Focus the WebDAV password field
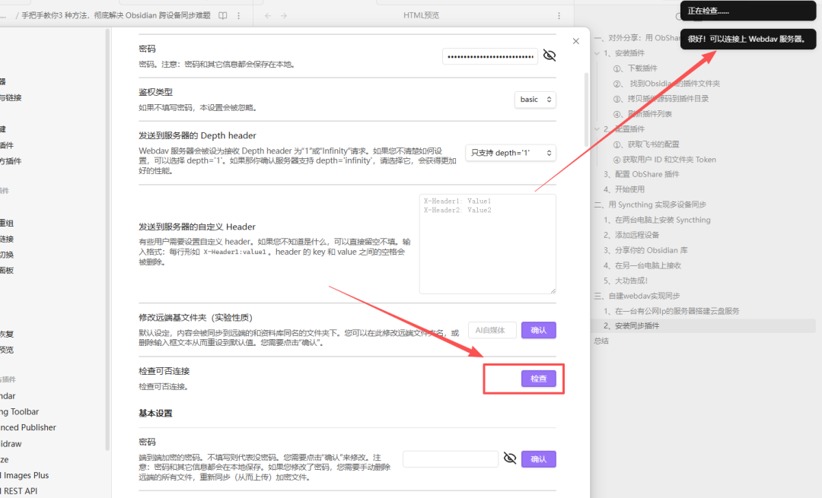Image resolution: width=822 pixels, height=498 pixels. tap(489, 56)
